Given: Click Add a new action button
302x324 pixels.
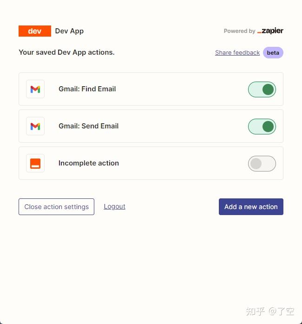Looking at the screenshot, I should [x=251, y=207].
